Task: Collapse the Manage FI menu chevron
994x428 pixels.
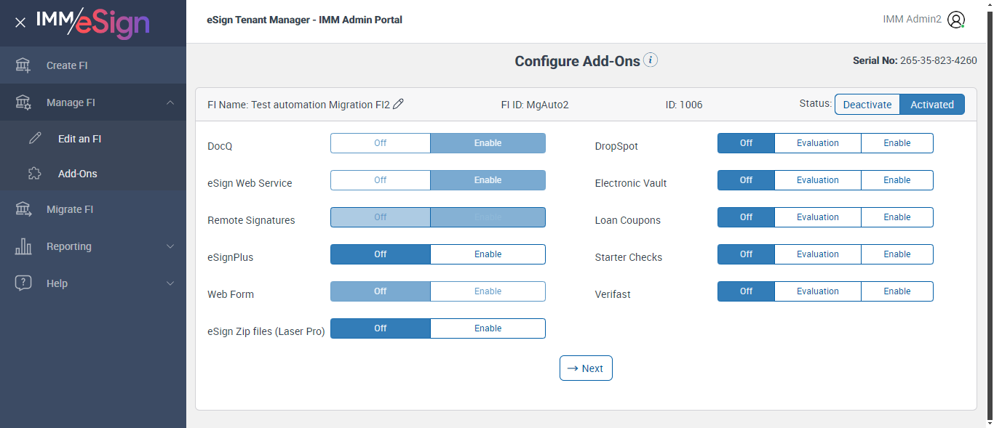Action: pyautogui.click(x=170, y=102)
